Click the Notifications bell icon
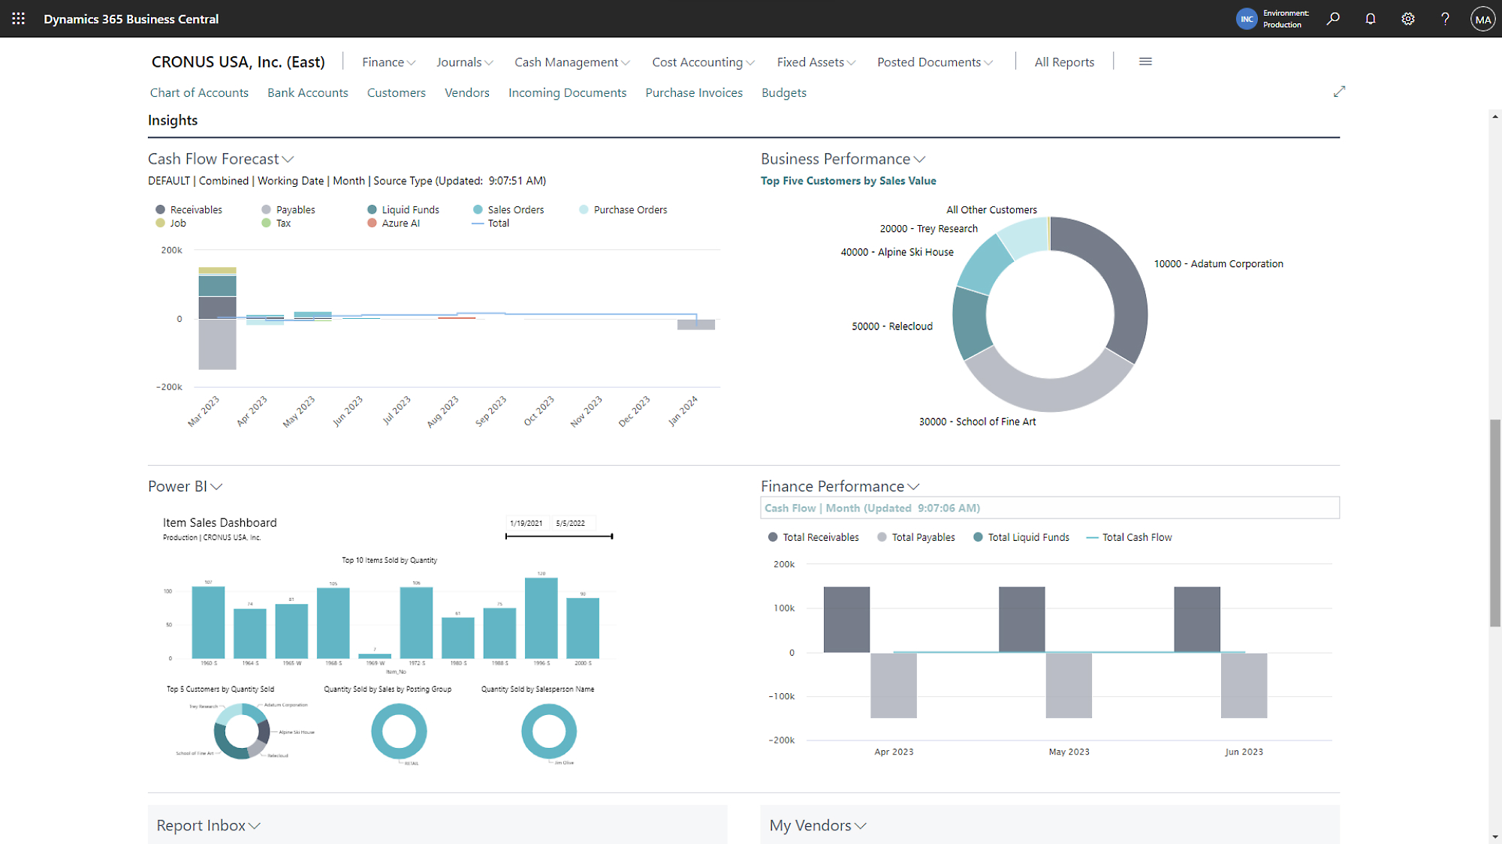The height and width of the screenshot is (844, 1502). [1370, 19]
